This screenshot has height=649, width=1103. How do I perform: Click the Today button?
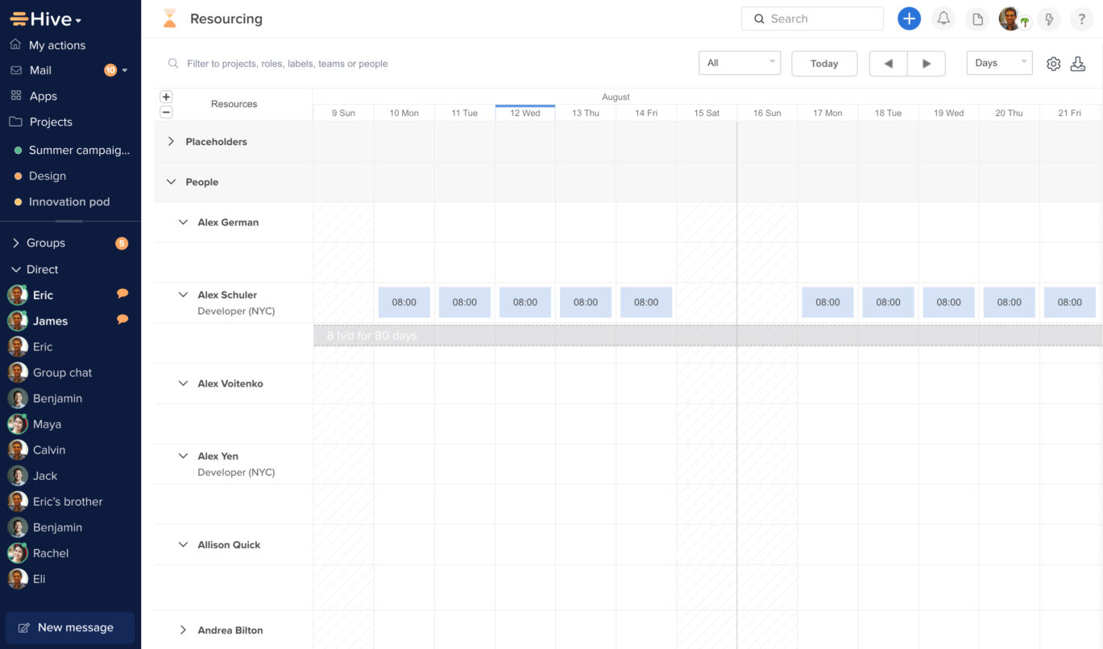coord(823,63)
